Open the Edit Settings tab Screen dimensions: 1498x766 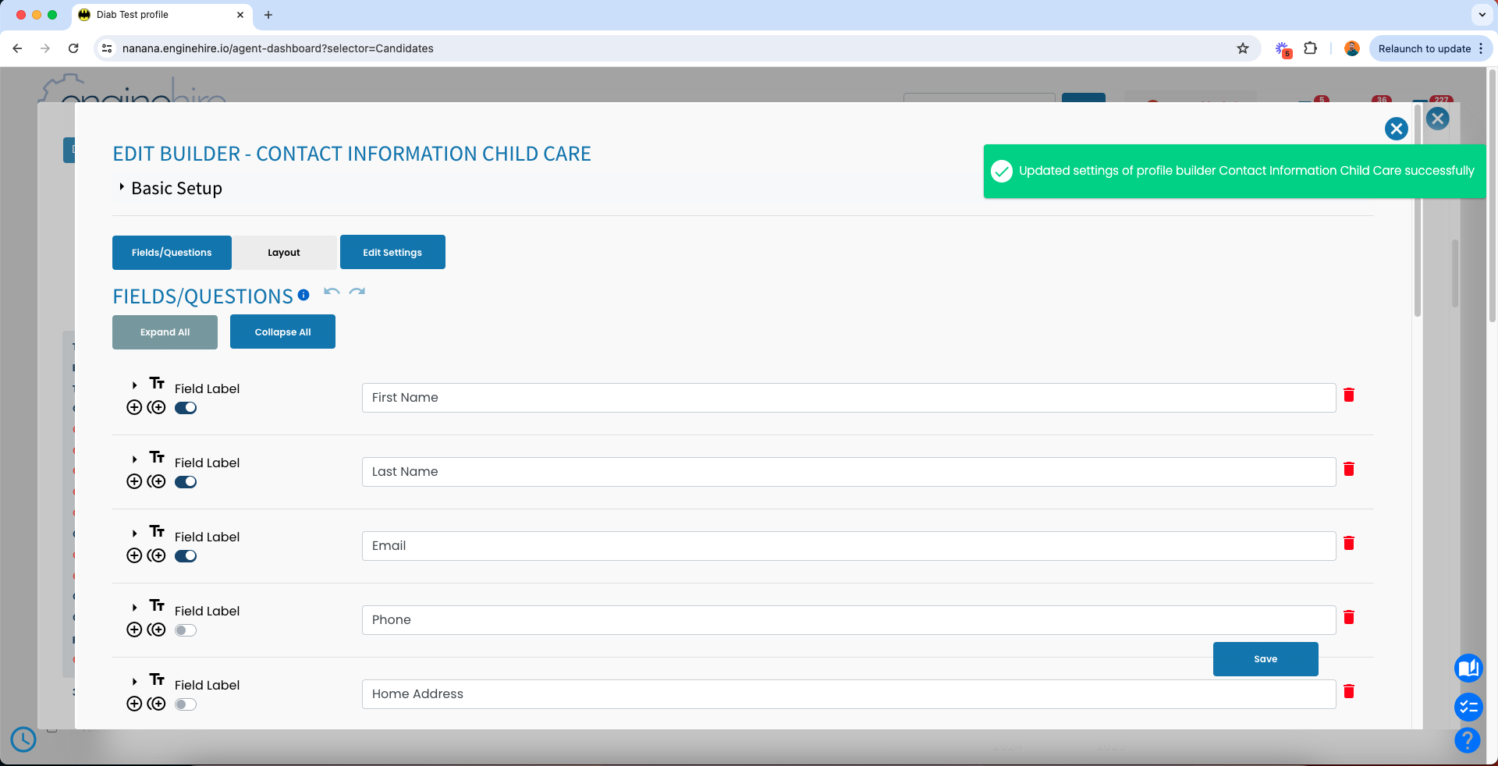[392, 252]
